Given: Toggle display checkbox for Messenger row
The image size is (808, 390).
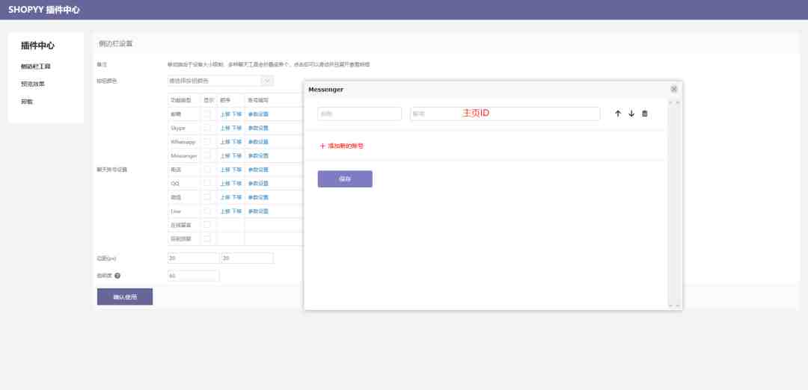Looking at the screenshot, I should pos(206,155).
